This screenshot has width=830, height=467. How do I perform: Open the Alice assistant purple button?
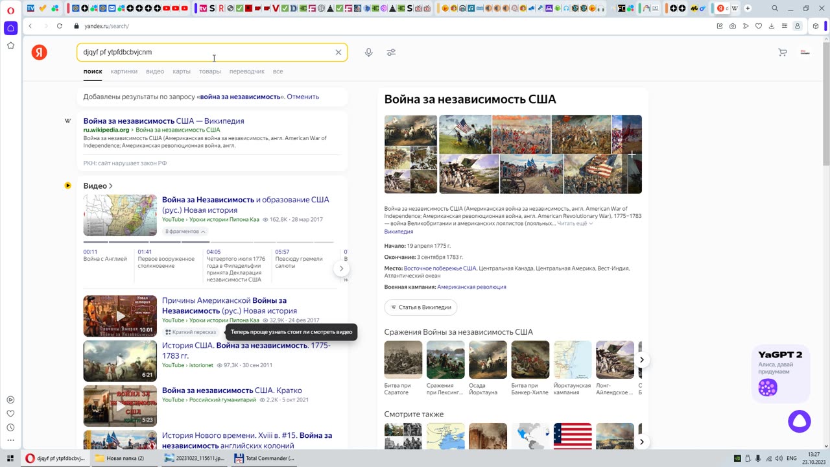(x=800, y=422)
